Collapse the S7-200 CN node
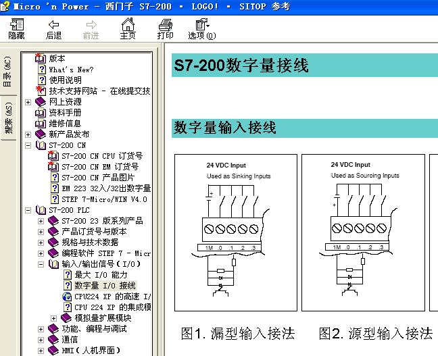Viewport: 438px width, 356px height. click(x=28, y=145)
